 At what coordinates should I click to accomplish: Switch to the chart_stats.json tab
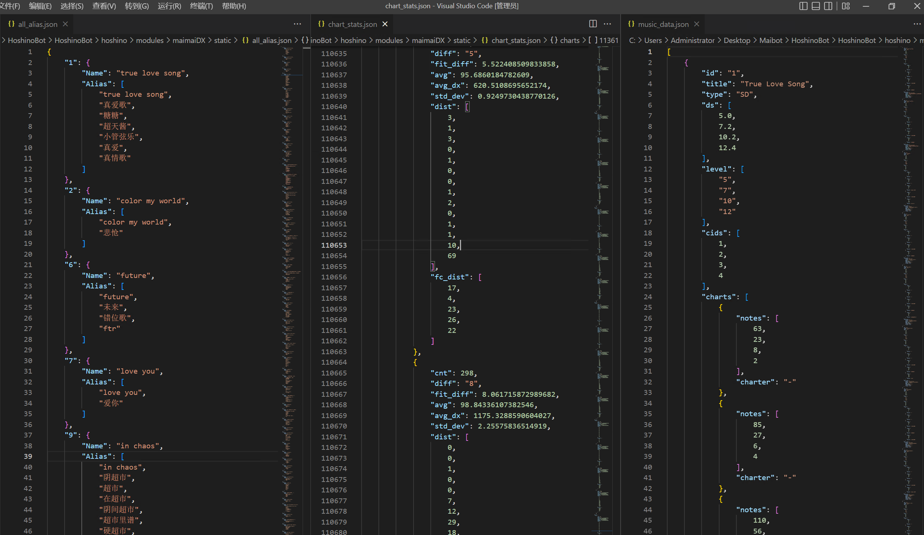coord(352,24)
